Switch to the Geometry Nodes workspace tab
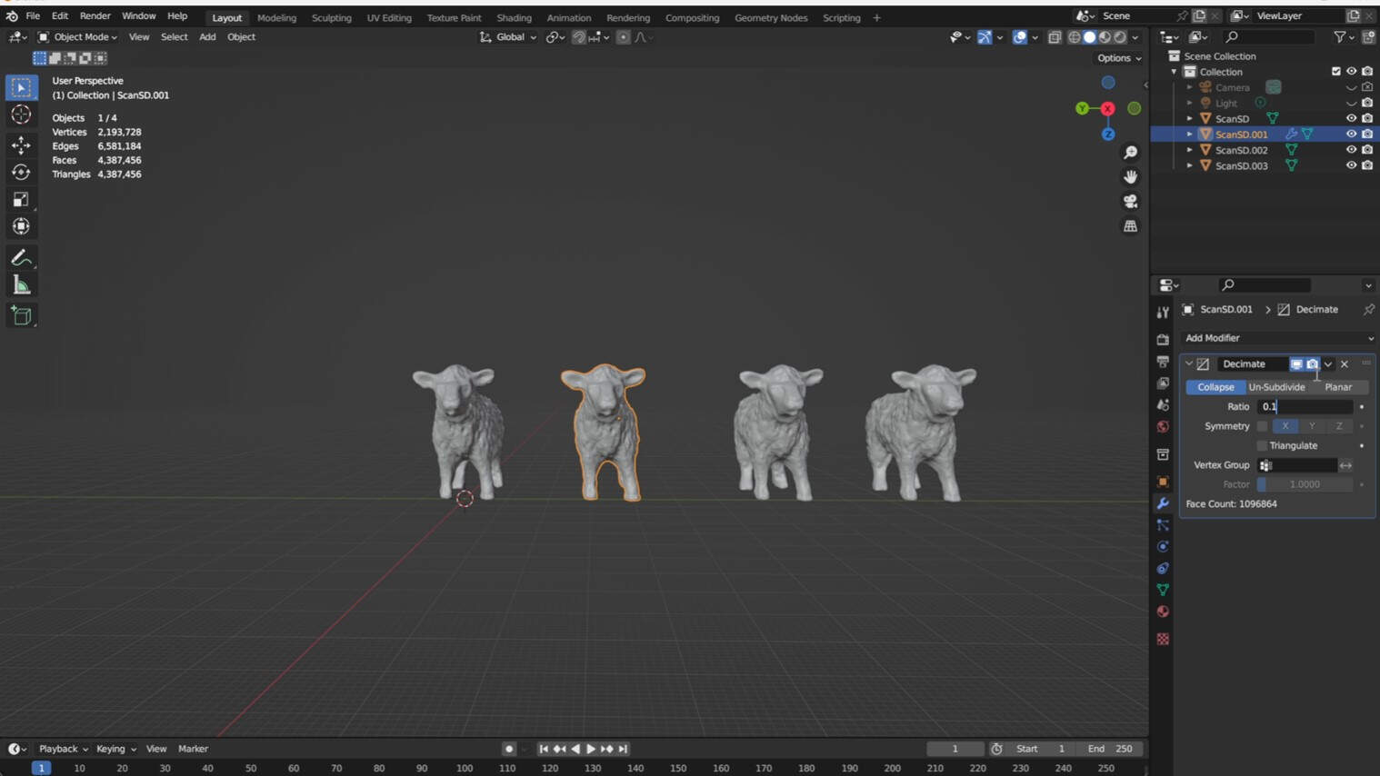 coord(771,17)
